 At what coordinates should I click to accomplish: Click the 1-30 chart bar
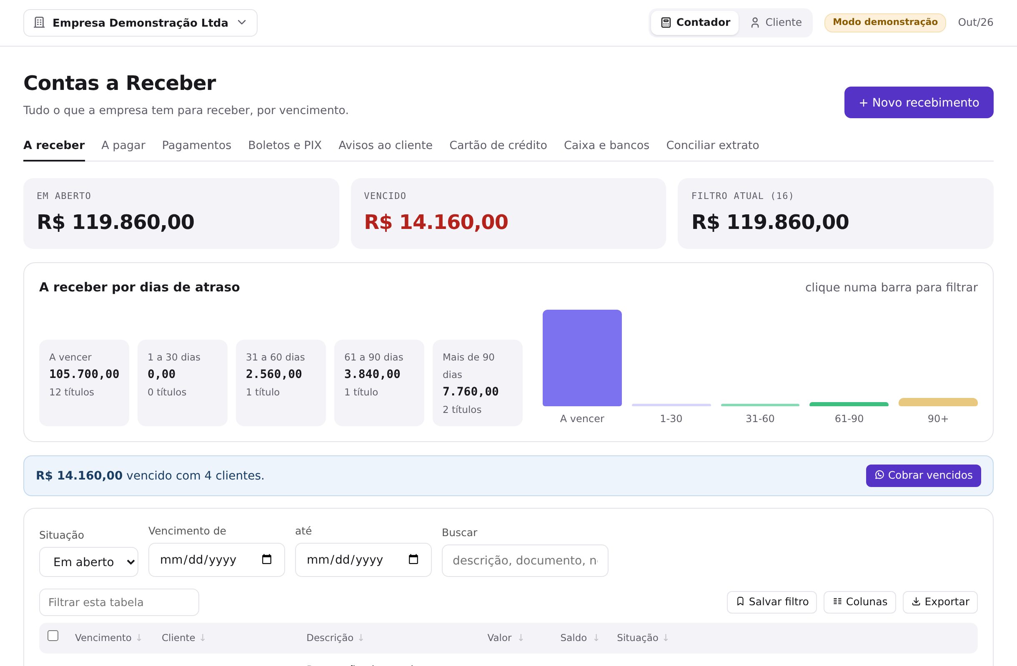671,405
